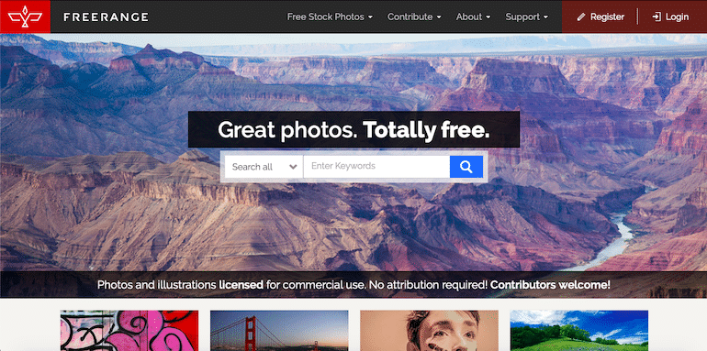Click the Great photos. Totally free. headline
The width and height of the screenshot is (707, 351).
353,129
